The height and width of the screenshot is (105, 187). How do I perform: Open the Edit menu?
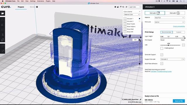pos(22,1)
